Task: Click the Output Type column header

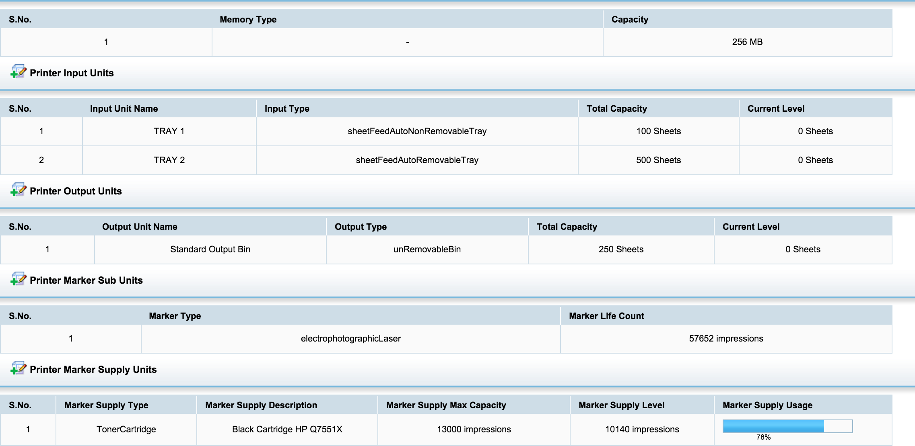Action: pyautogui.click(x=361, y=227)
